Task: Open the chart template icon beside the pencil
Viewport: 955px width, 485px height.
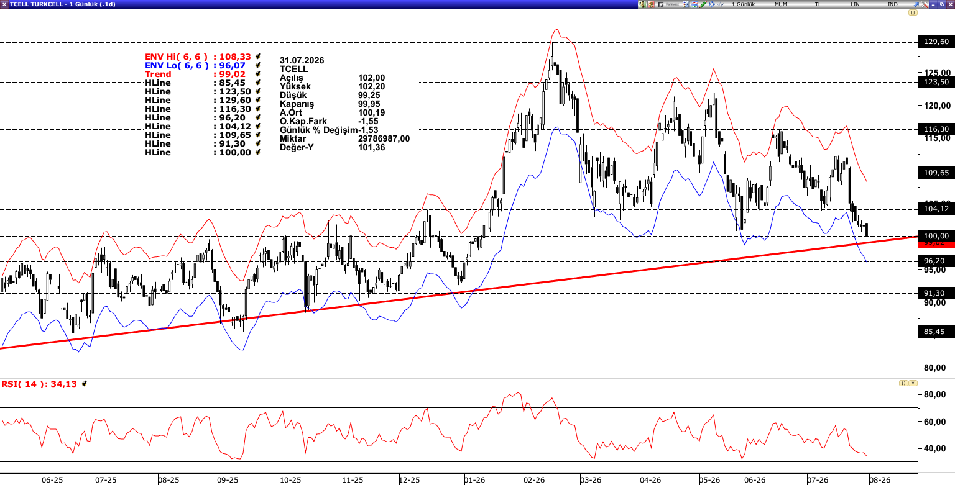Action: click(694, 4)
